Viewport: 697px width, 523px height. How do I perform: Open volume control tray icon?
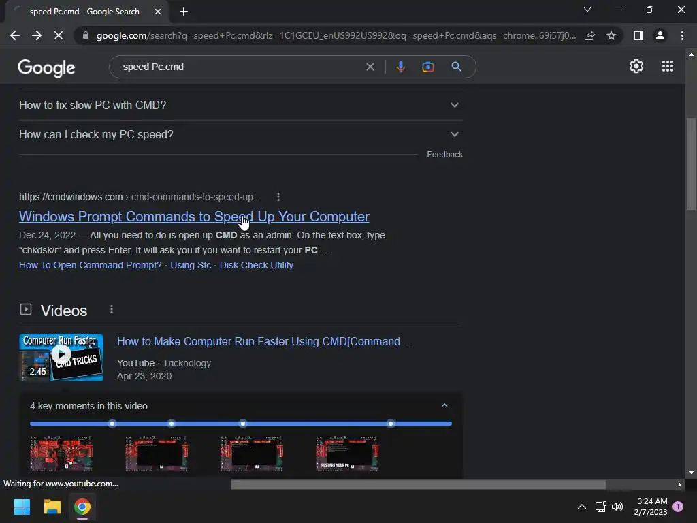617,507
